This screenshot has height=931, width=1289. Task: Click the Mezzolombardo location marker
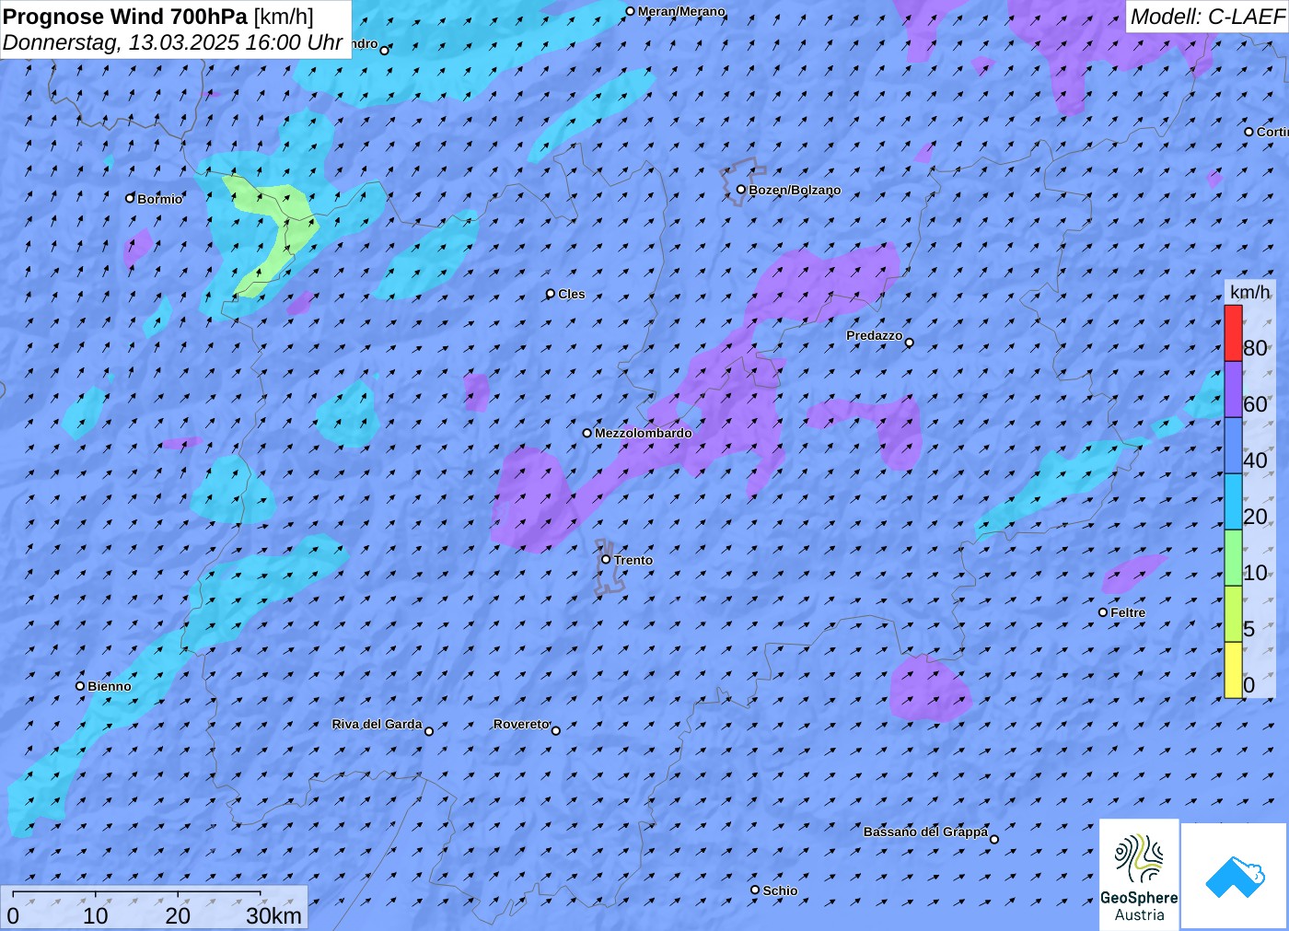coord(587,433)
